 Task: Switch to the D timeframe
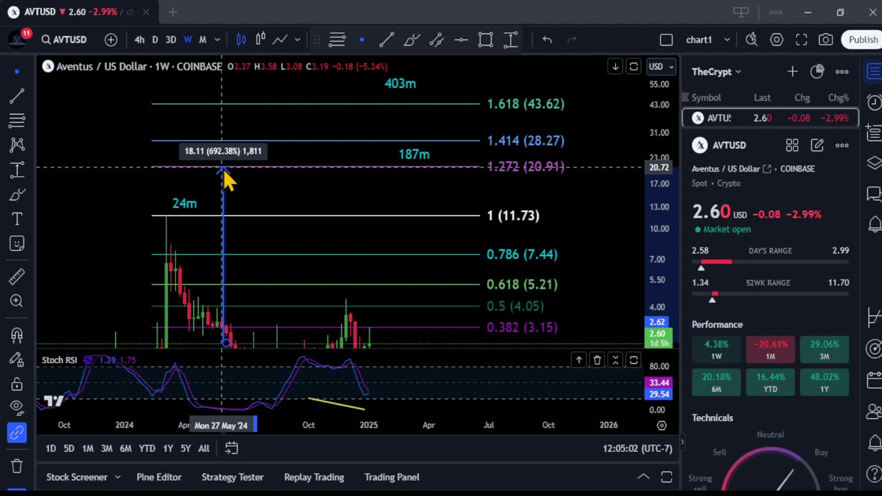[x=155, y=39]
